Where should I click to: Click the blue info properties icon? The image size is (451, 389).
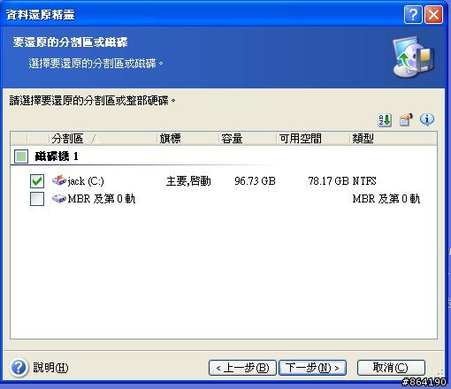tap(427, 119)
